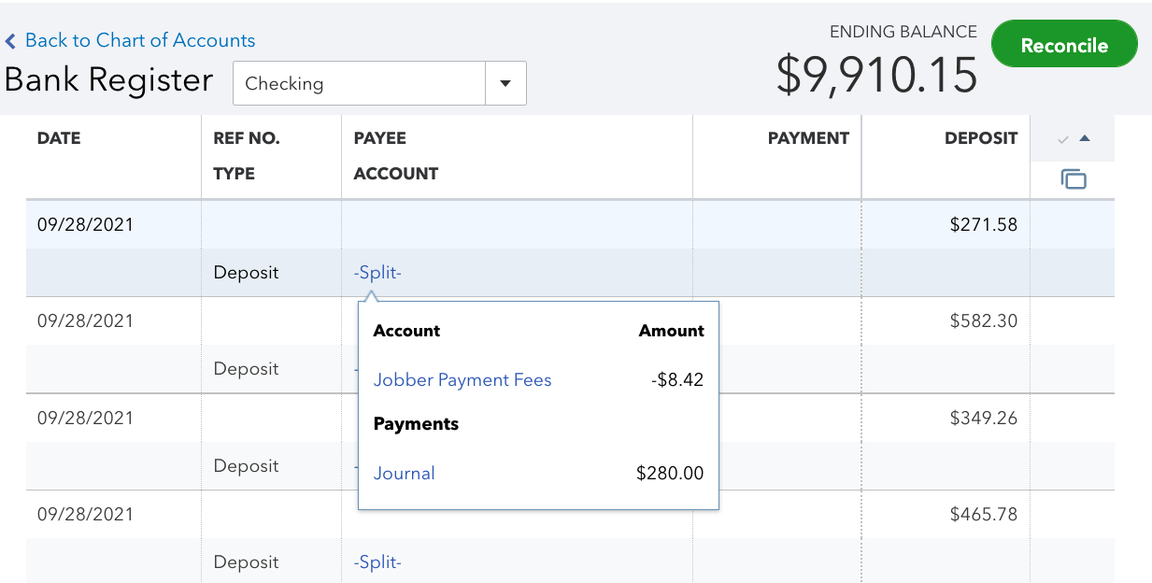Select the $349.26 deposit amount cell
Viewport: 1152px width, 583px height.
pos(983,418)
